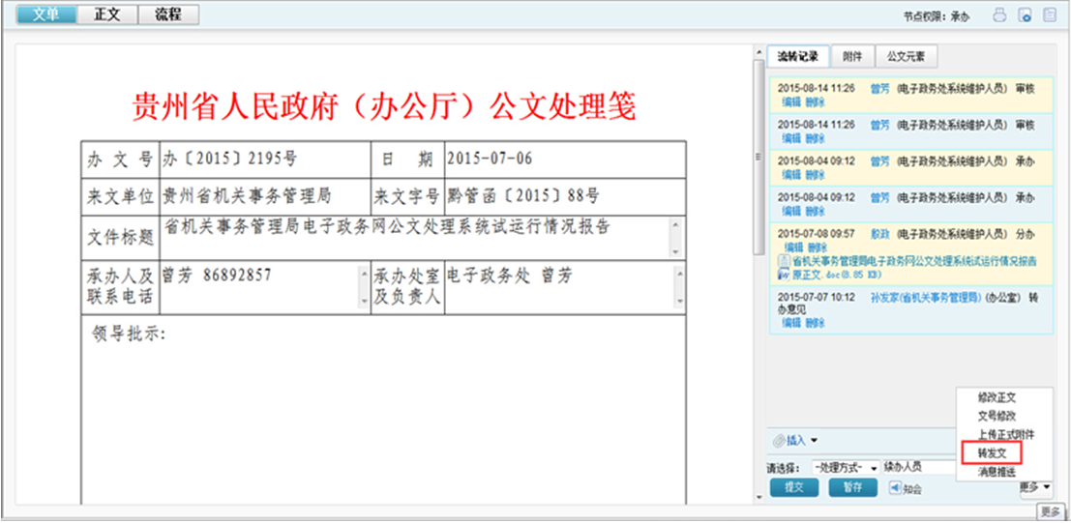Image resolution: width=1071 pixels, height=523 pixels.
Task: Open the 公文元素 tab
Action: pyautogui.click(x=906, y=57)
